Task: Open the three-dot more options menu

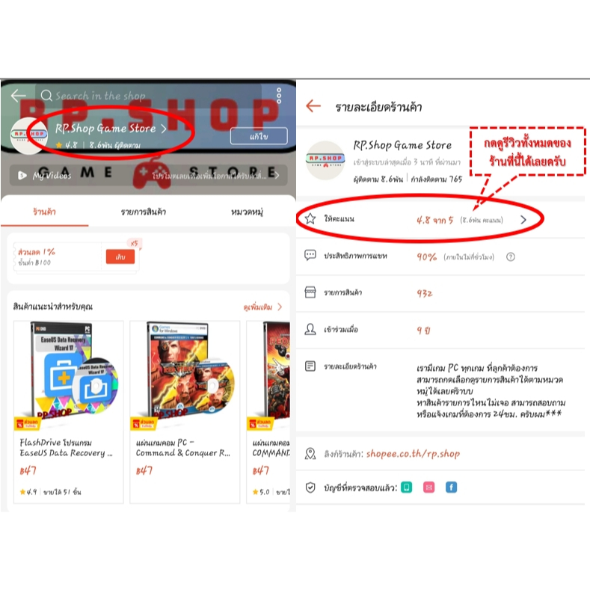Action: coord(279,96)
